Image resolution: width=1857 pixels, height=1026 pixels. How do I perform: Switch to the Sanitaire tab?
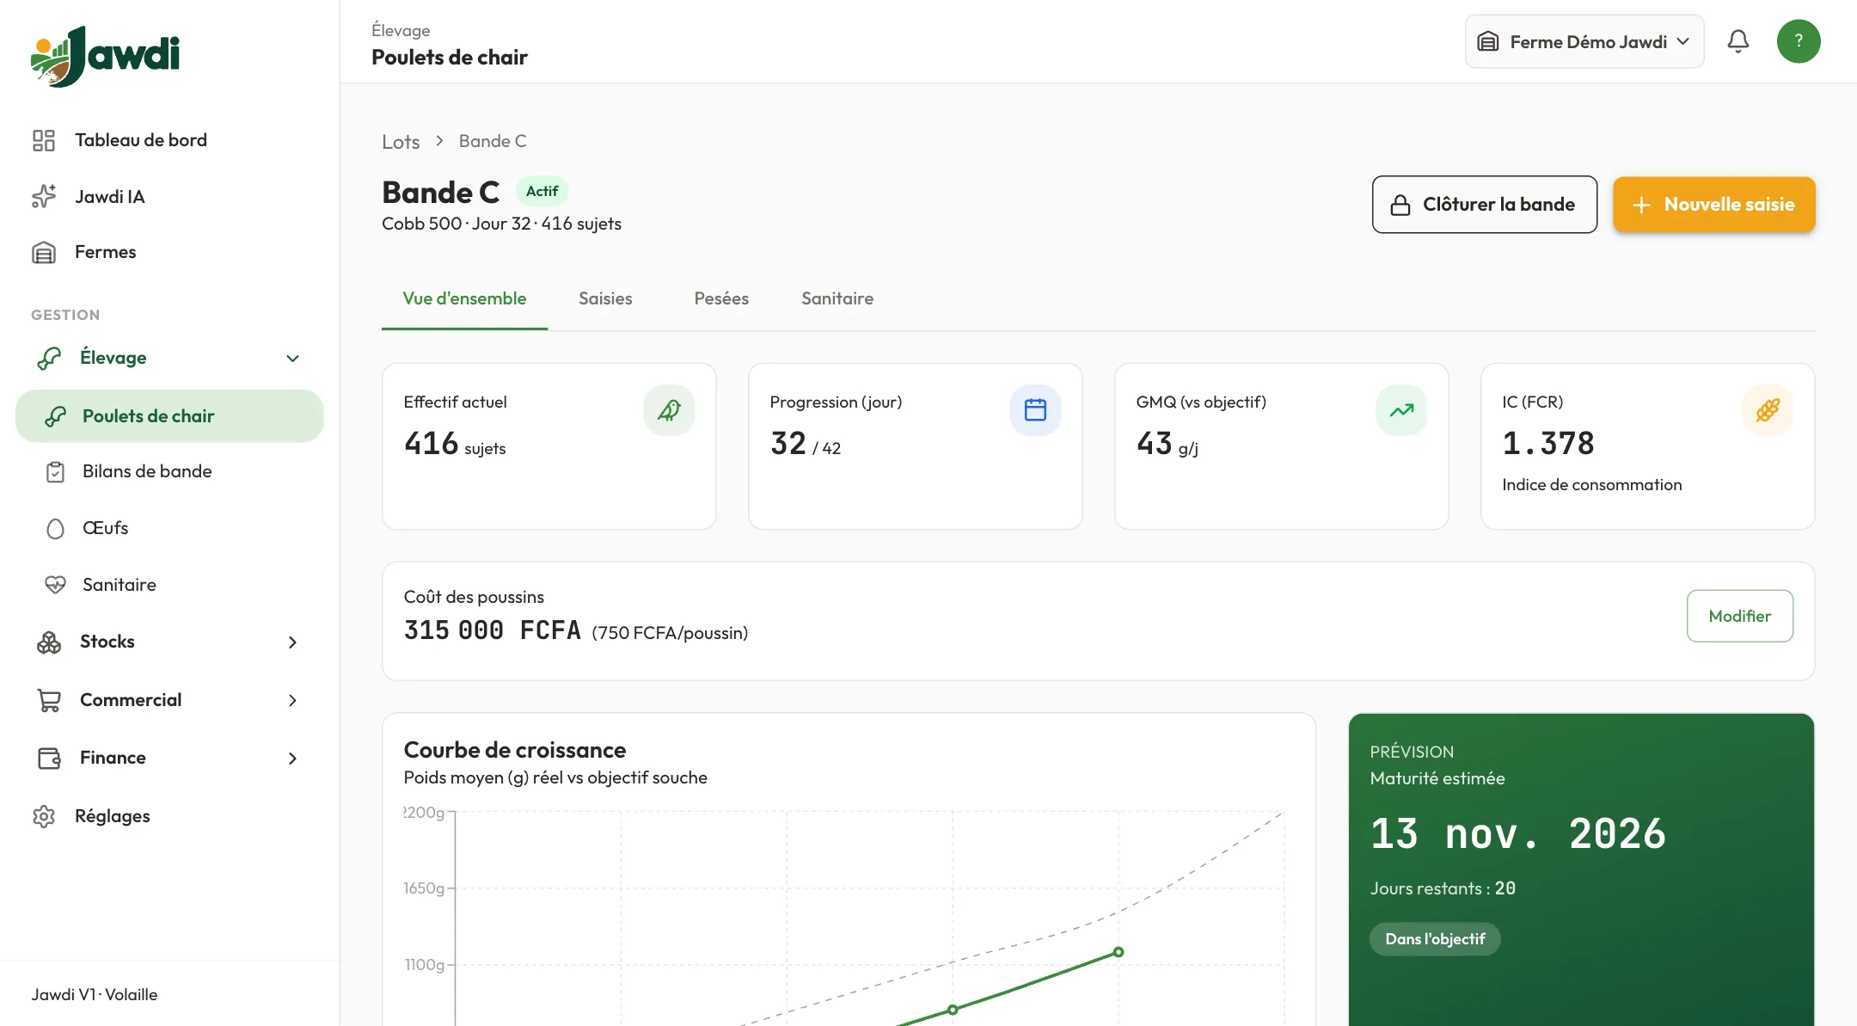pyautogui.click(x=837, y=298)
